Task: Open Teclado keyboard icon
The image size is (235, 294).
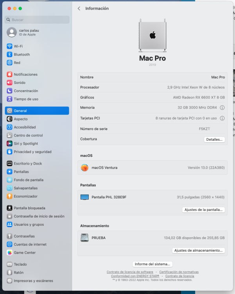Action: (x=9, y=264)
